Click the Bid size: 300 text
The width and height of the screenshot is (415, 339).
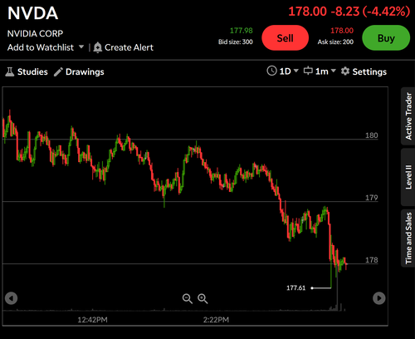236,42
